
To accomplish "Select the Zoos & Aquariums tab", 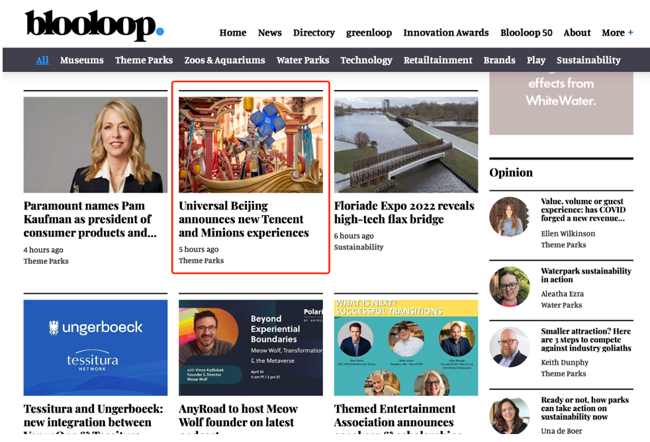I will pyautogui.click(x=224, y=60).
